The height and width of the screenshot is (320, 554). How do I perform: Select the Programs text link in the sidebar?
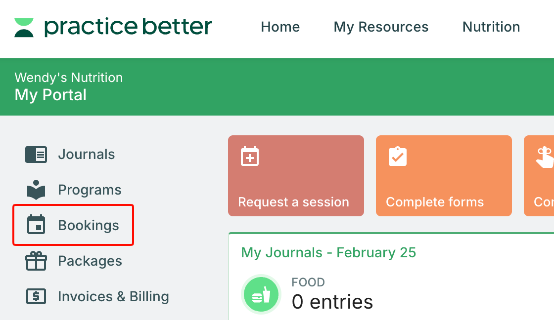pyautogui.click(x=90, y=190)
